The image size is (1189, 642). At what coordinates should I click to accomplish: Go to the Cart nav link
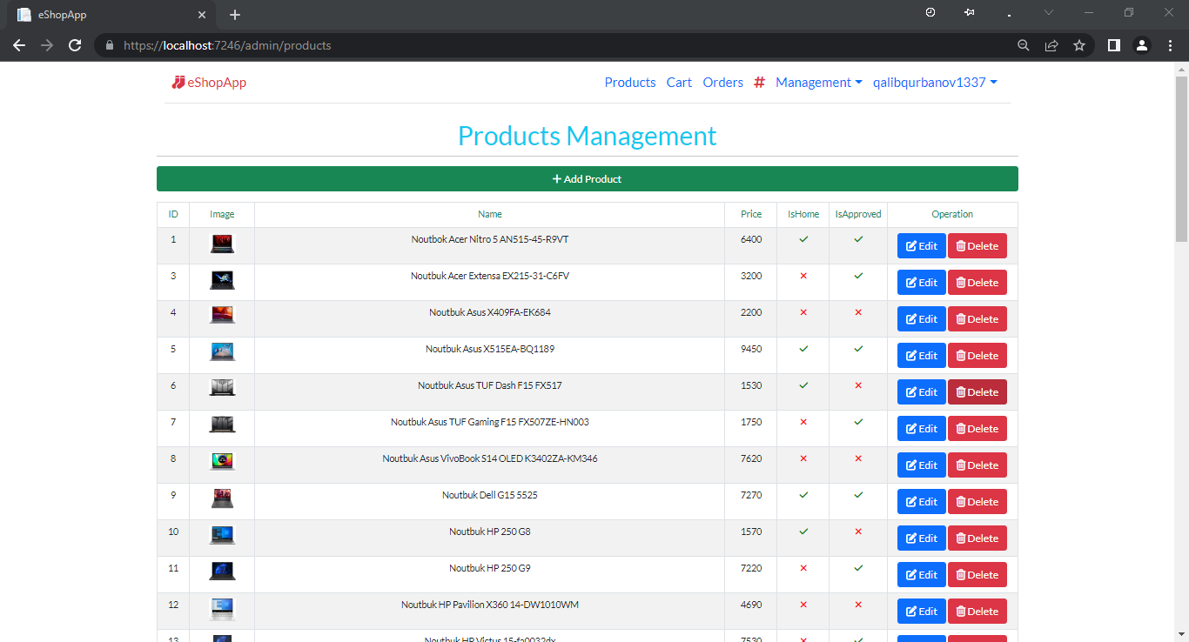click(679, 83)
